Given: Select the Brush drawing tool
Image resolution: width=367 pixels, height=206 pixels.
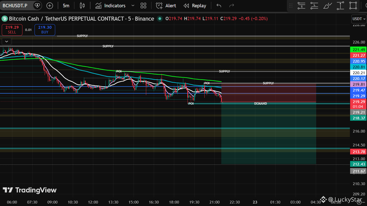Looking at the screenshot, I should pos(327,6).
